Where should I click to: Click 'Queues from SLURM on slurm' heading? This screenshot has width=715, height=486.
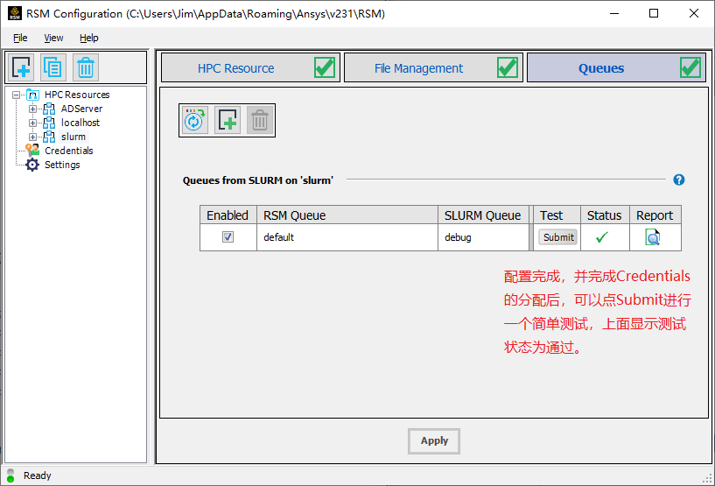click(257, 180)
